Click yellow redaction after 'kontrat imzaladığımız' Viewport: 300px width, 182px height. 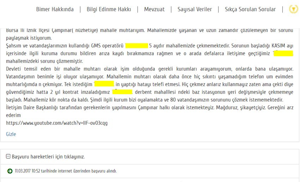pyautogui.click(x=122, y=92)
